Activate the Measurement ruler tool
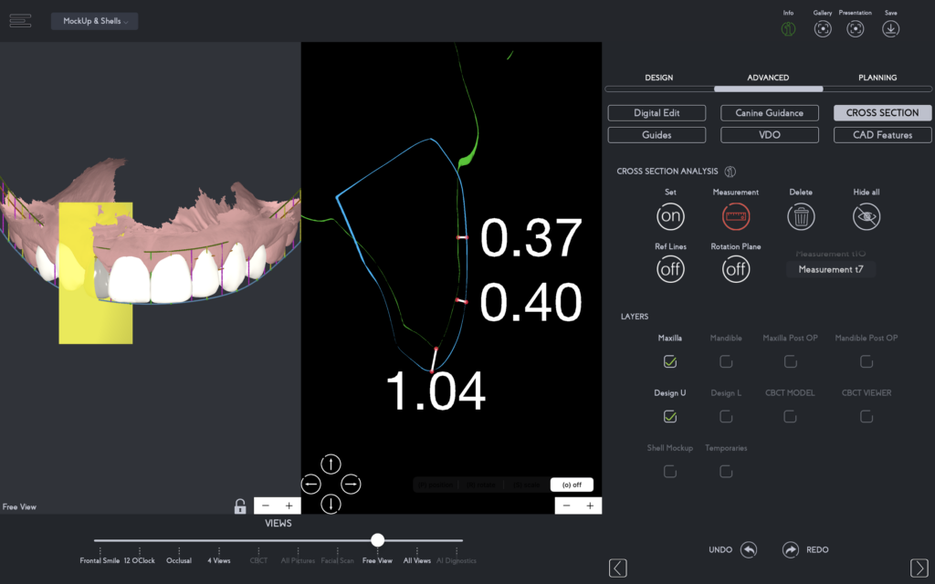This screenshot has height=584, width=935. tap(735, 215)
